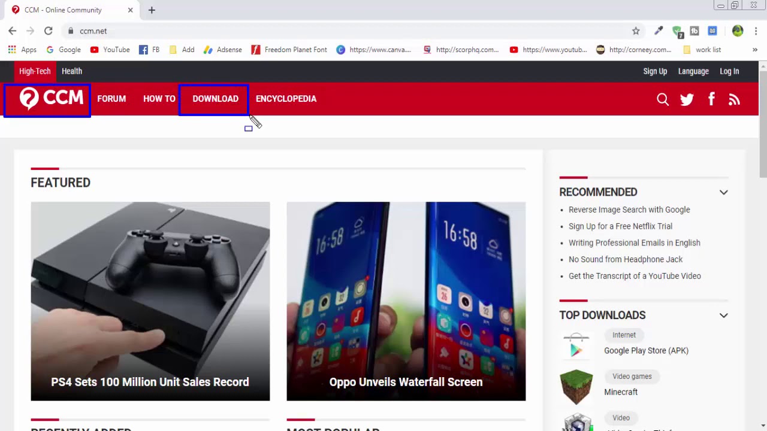Show hidden bookmarks with double chevron
This screenshot has width=767, height=431.
pyautogui.click(x=754, y=50)
